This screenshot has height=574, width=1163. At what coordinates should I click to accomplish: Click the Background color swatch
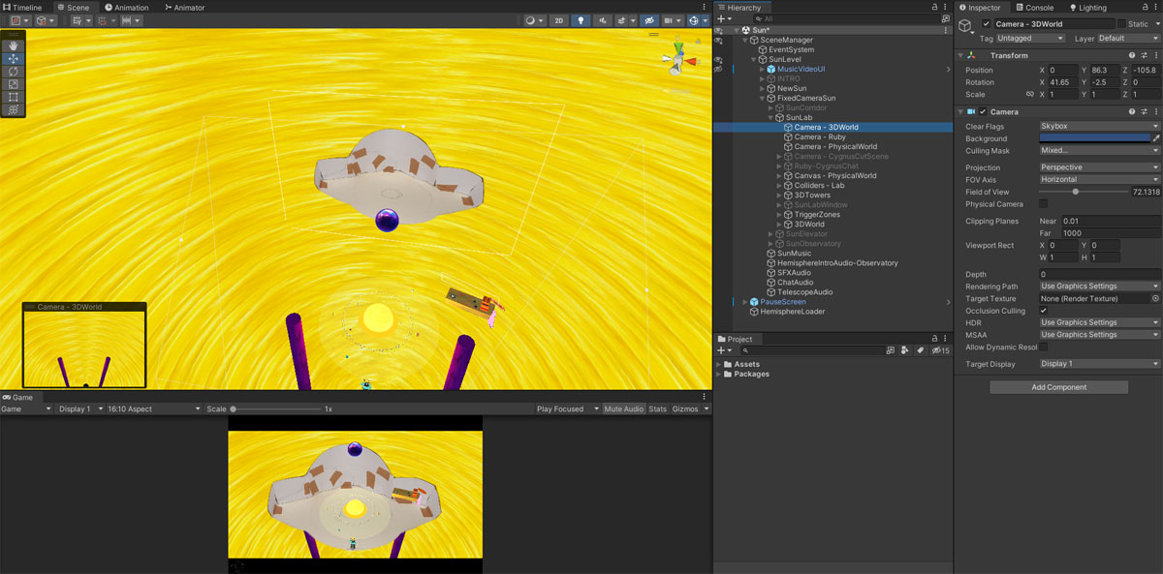[x=1094, y=138]
